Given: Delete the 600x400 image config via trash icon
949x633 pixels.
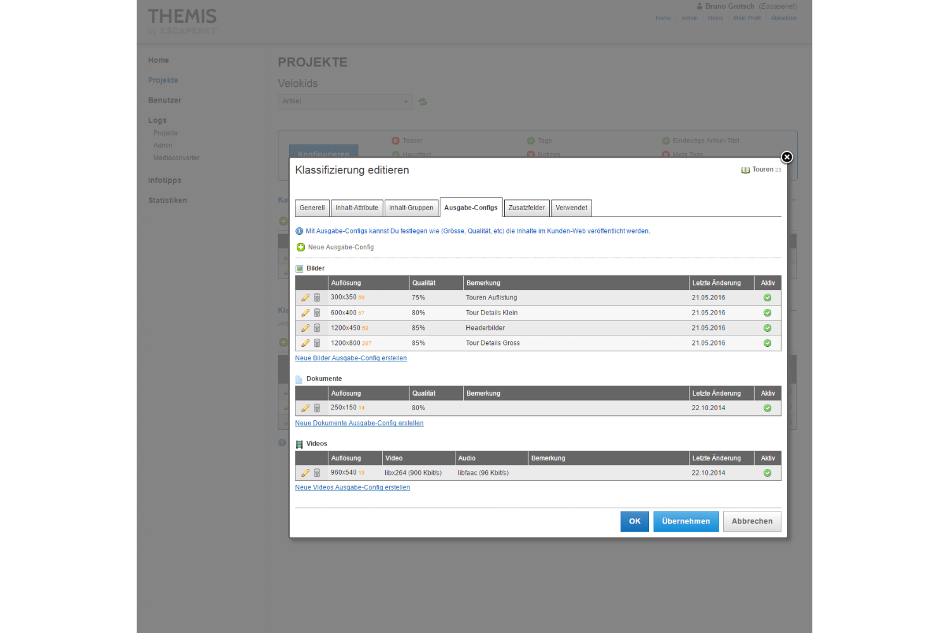Looking at the screenshot, I should tap(317, 313).
